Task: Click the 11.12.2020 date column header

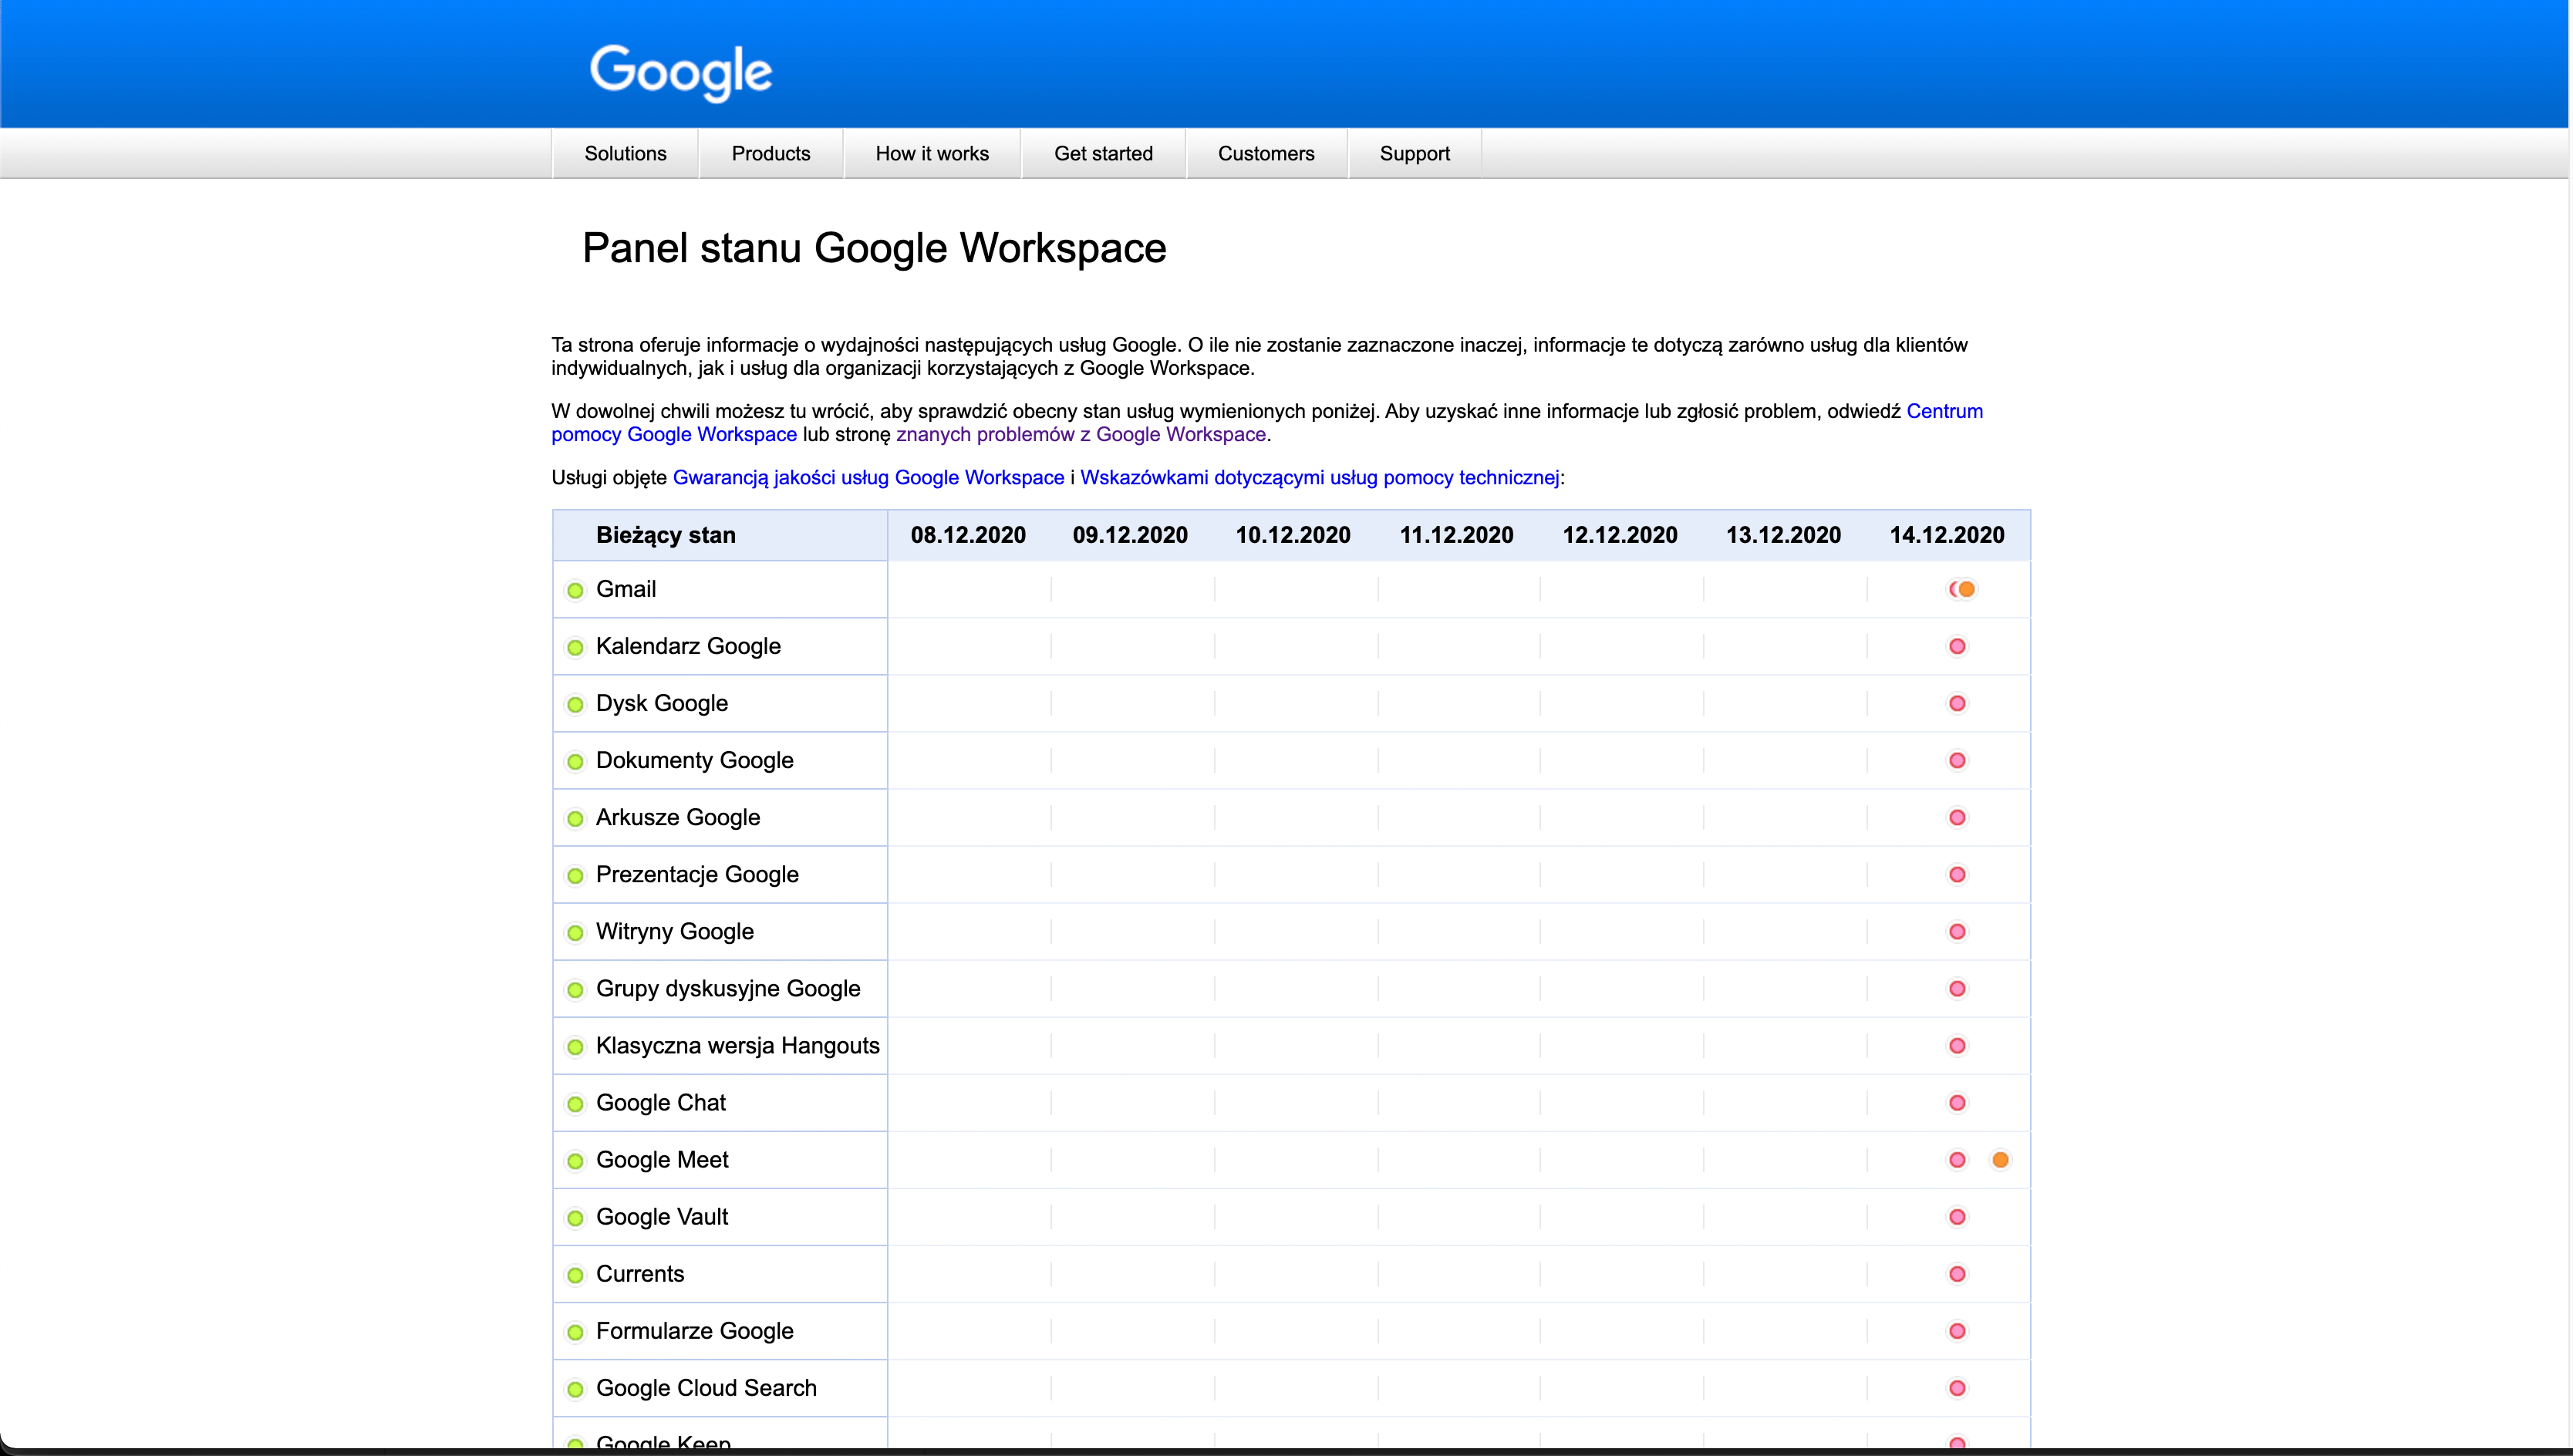Action: 1456,535
